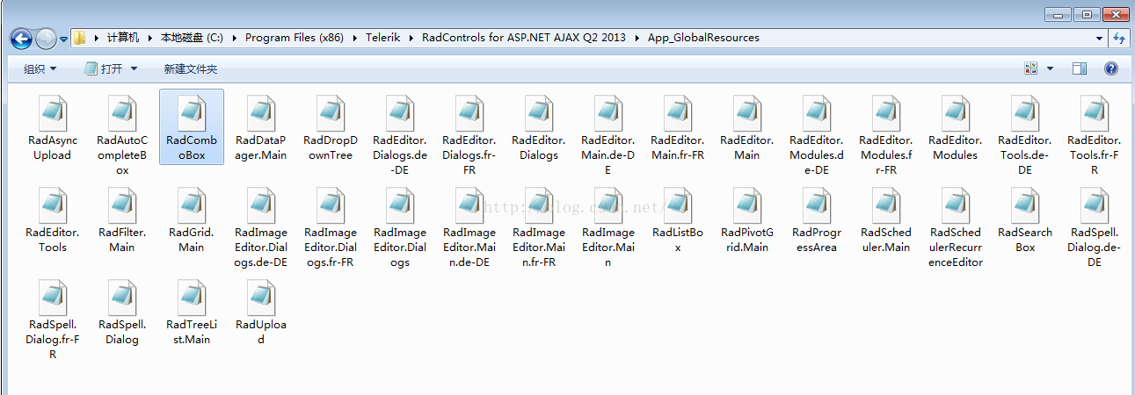
Task: Select the RadEditor.Tools file
Action: tap(52, 219)
